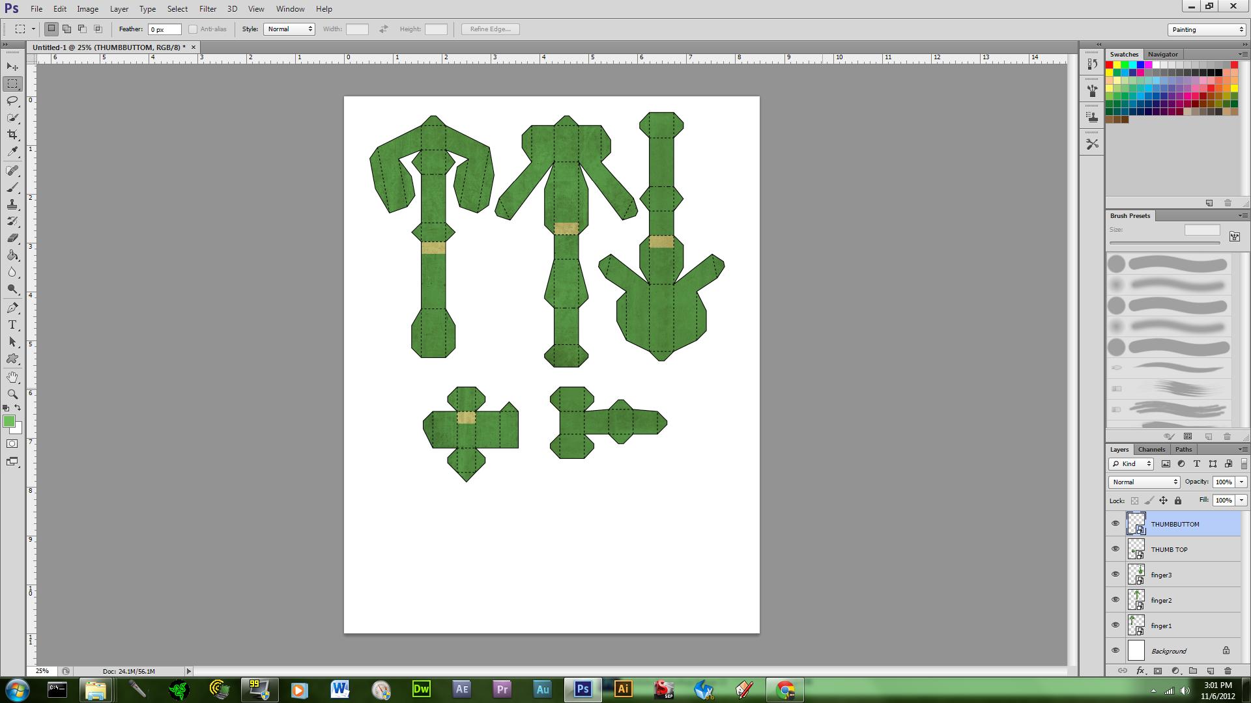The image size is (1251, 703).
Task: Switch to the Channels tab
Action: tap(1151, 450)
